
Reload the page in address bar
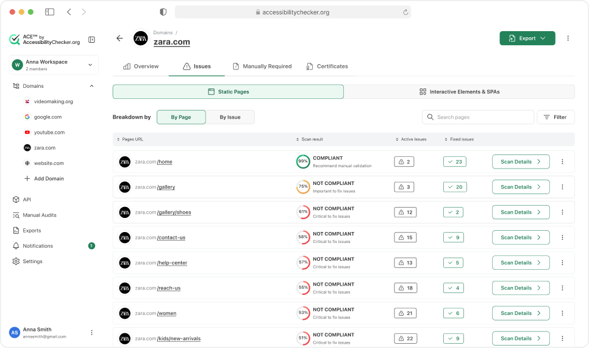(x=405, y=12)
